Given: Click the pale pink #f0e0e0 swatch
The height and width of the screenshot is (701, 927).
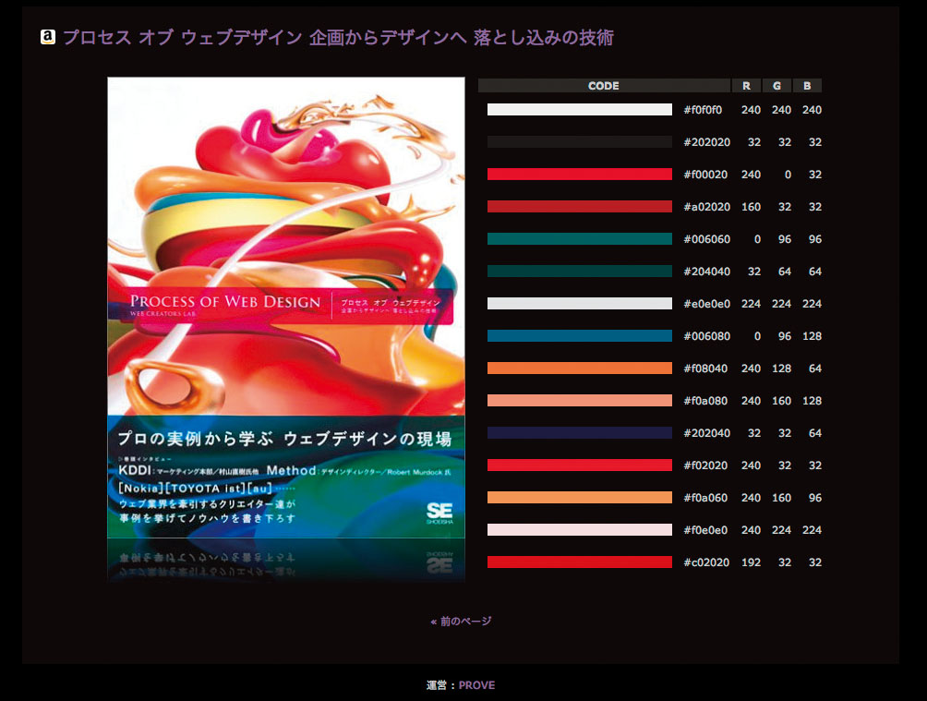Looking at the screenshot, I should tap(579, 529).
